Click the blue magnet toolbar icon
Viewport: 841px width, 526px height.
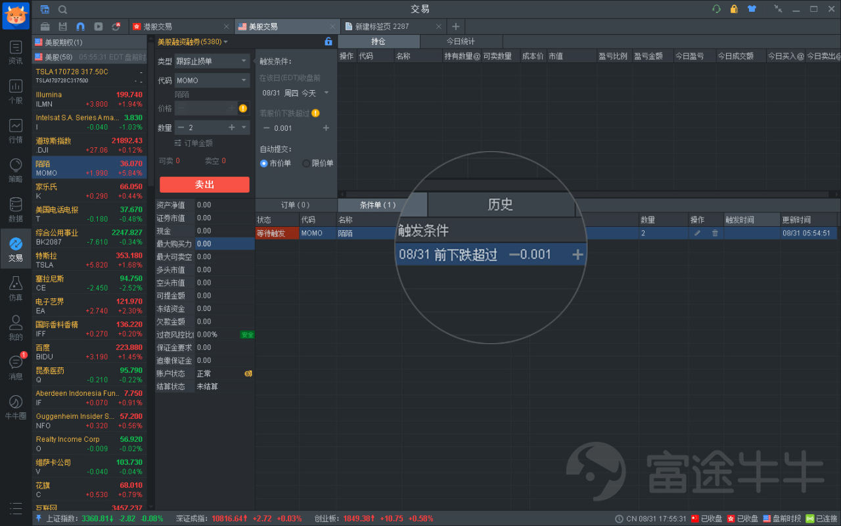coord(80,27)
